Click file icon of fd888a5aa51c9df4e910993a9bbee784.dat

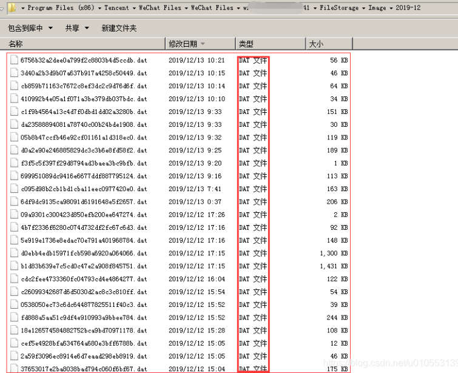(x=14, y=317)
